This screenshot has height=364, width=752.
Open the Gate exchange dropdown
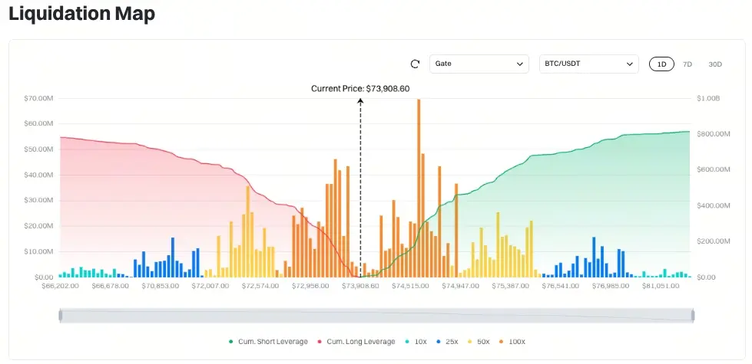479,64
